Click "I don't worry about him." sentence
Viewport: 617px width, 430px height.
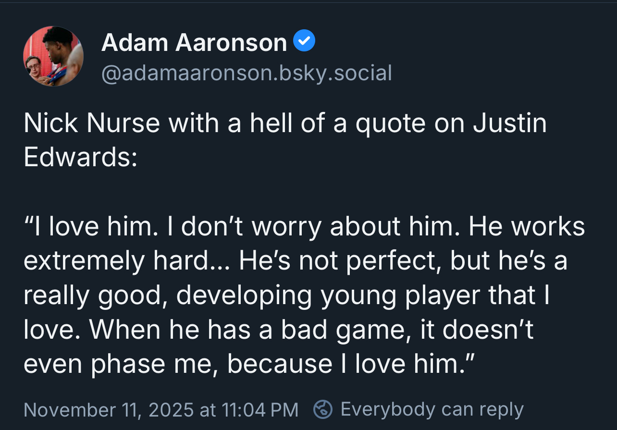(x=312, y=227)
